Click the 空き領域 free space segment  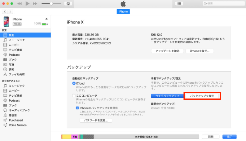point(146,137)
